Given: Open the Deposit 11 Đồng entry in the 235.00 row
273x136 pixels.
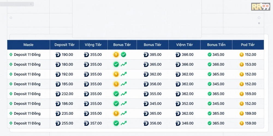Looking at the screenshot, I should (27, 113).
